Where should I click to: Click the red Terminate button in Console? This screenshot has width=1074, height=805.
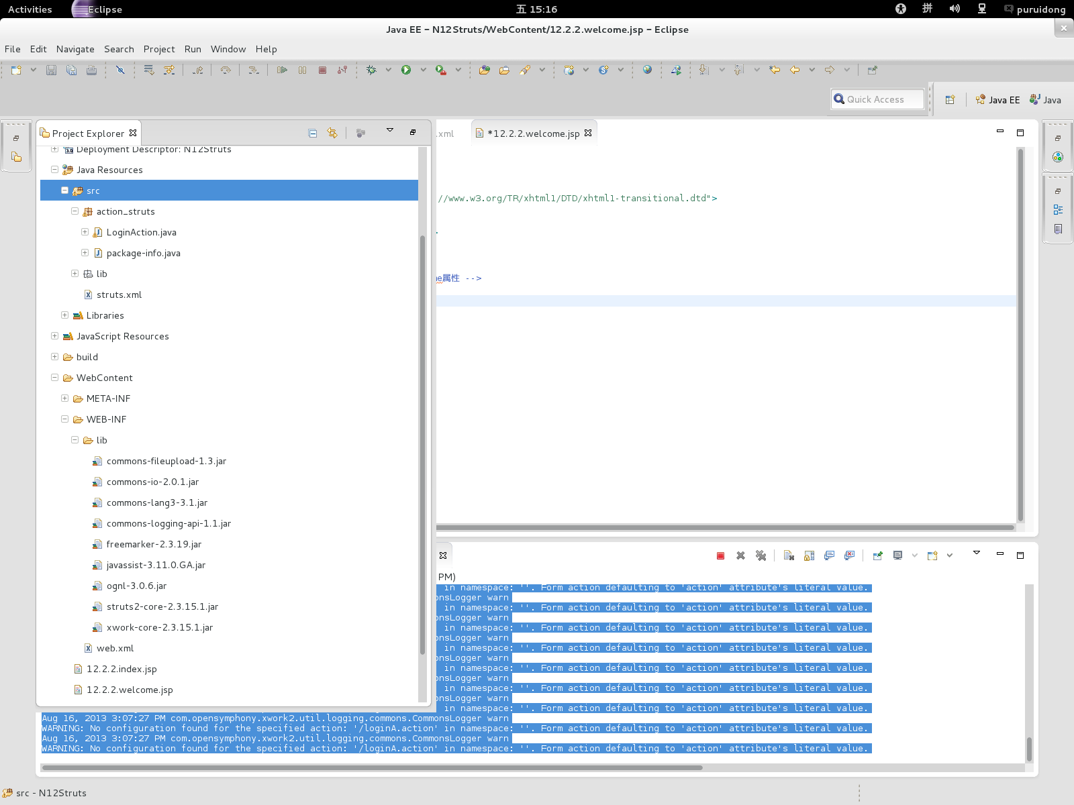pos(720,555)
